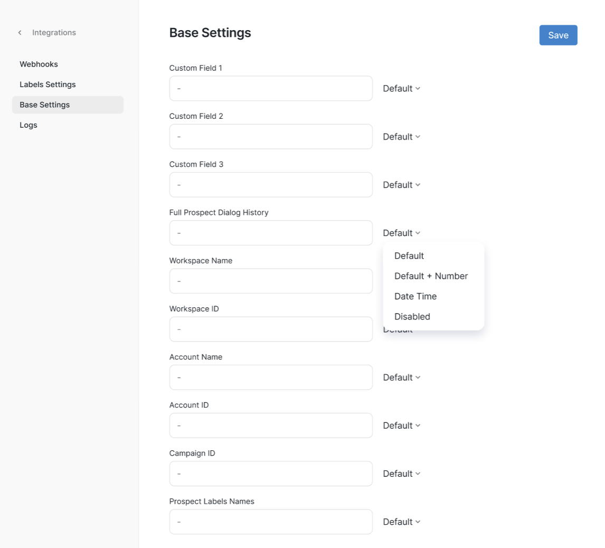Screen dimensions: 605x548
Task: Expand the Custom Field 1 type dropdown
Action: 401,89
